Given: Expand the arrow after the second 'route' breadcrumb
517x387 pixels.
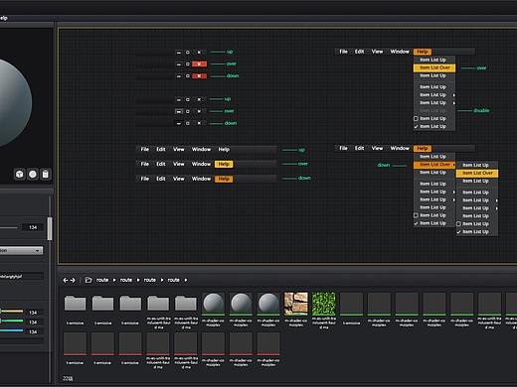Looking at the screenshot, I should click(x=138, y=280).
